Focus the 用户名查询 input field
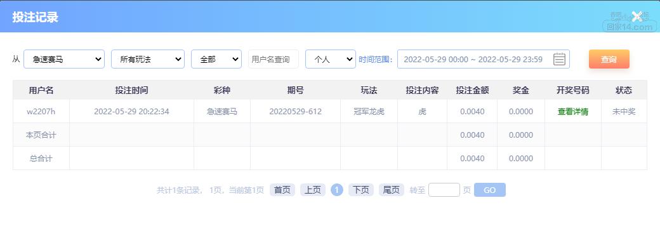Image resolution: width=660 pixels, height=252 pixels. point(273,59)
